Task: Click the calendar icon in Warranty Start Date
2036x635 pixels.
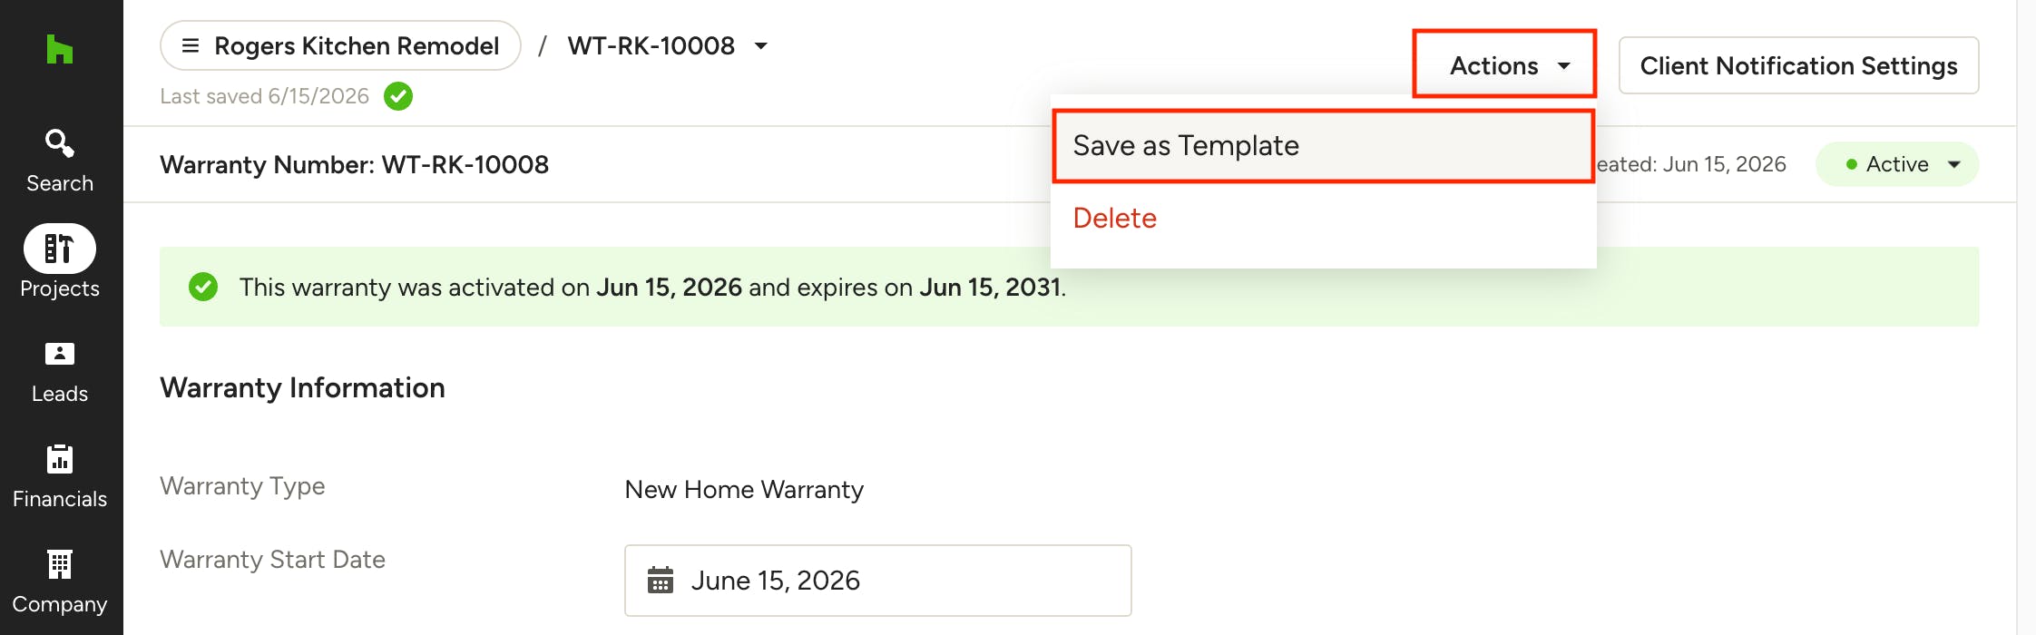Action: click(661, 580)
